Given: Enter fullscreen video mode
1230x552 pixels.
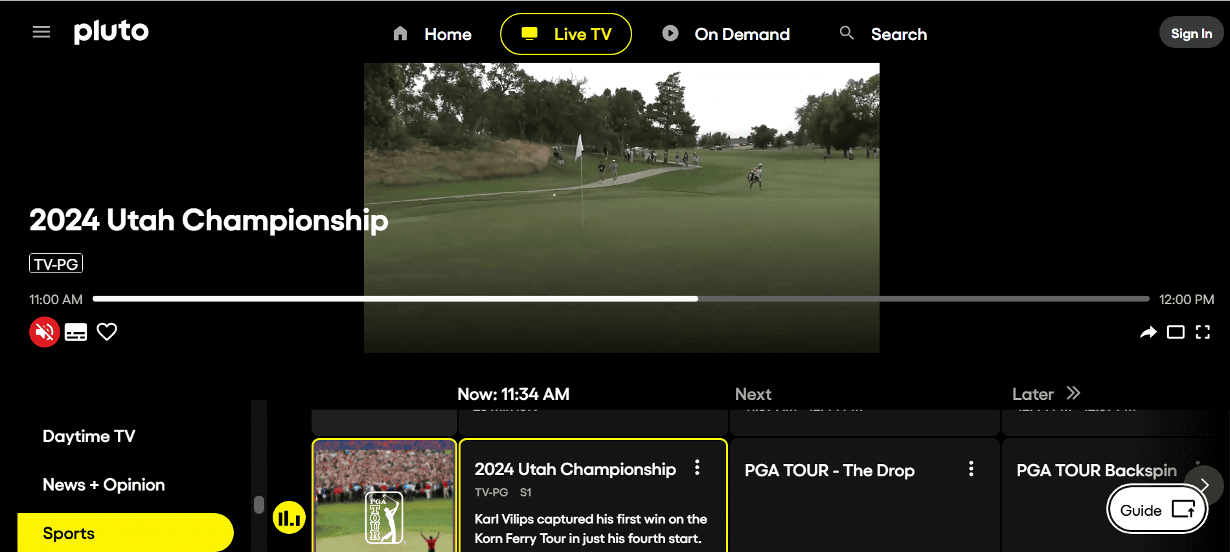Looking at the screenshot, I should 1203,332.
